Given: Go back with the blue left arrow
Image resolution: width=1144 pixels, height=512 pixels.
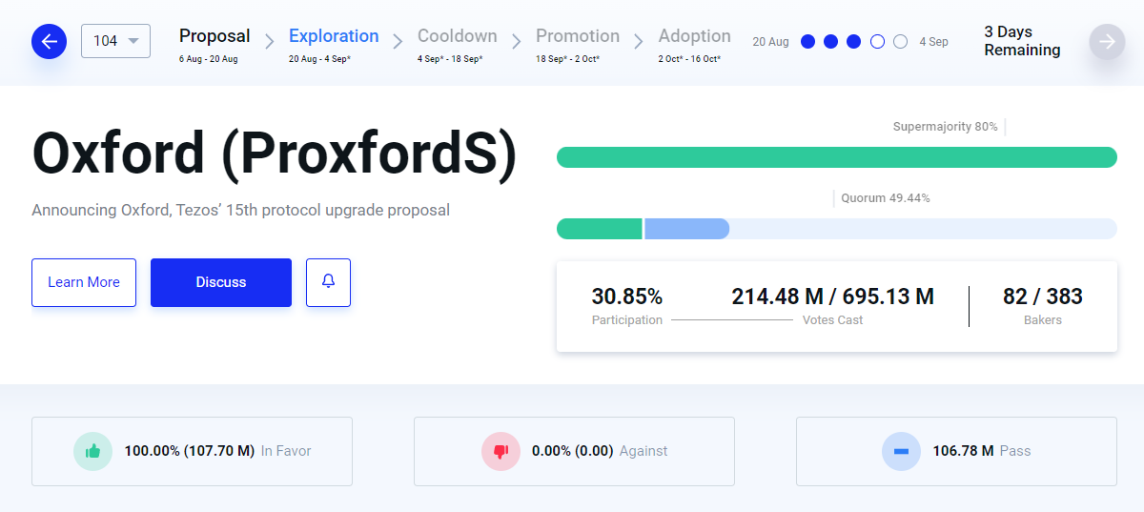Looking at the screenshot, I should point(49,41).
